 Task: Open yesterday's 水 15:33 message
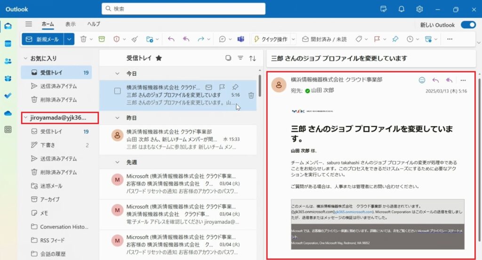[x=178, y=139]
